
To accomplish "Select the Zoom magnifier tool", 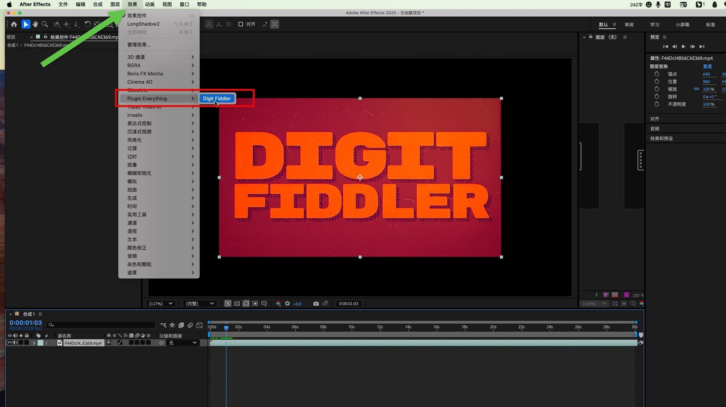I will click(45, 24).
